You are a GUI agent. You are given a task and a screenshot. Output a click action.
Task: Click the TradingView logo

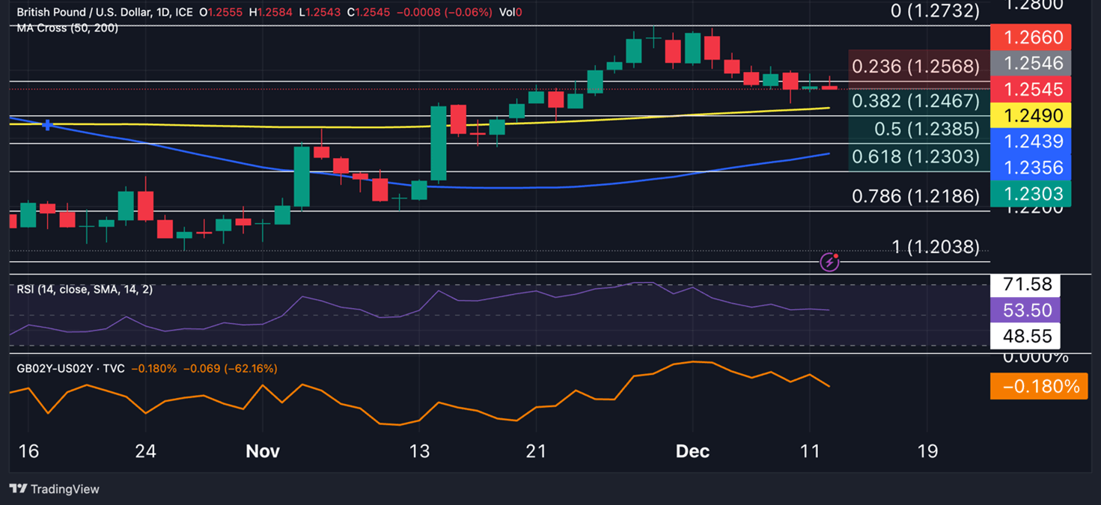[54, 489]
